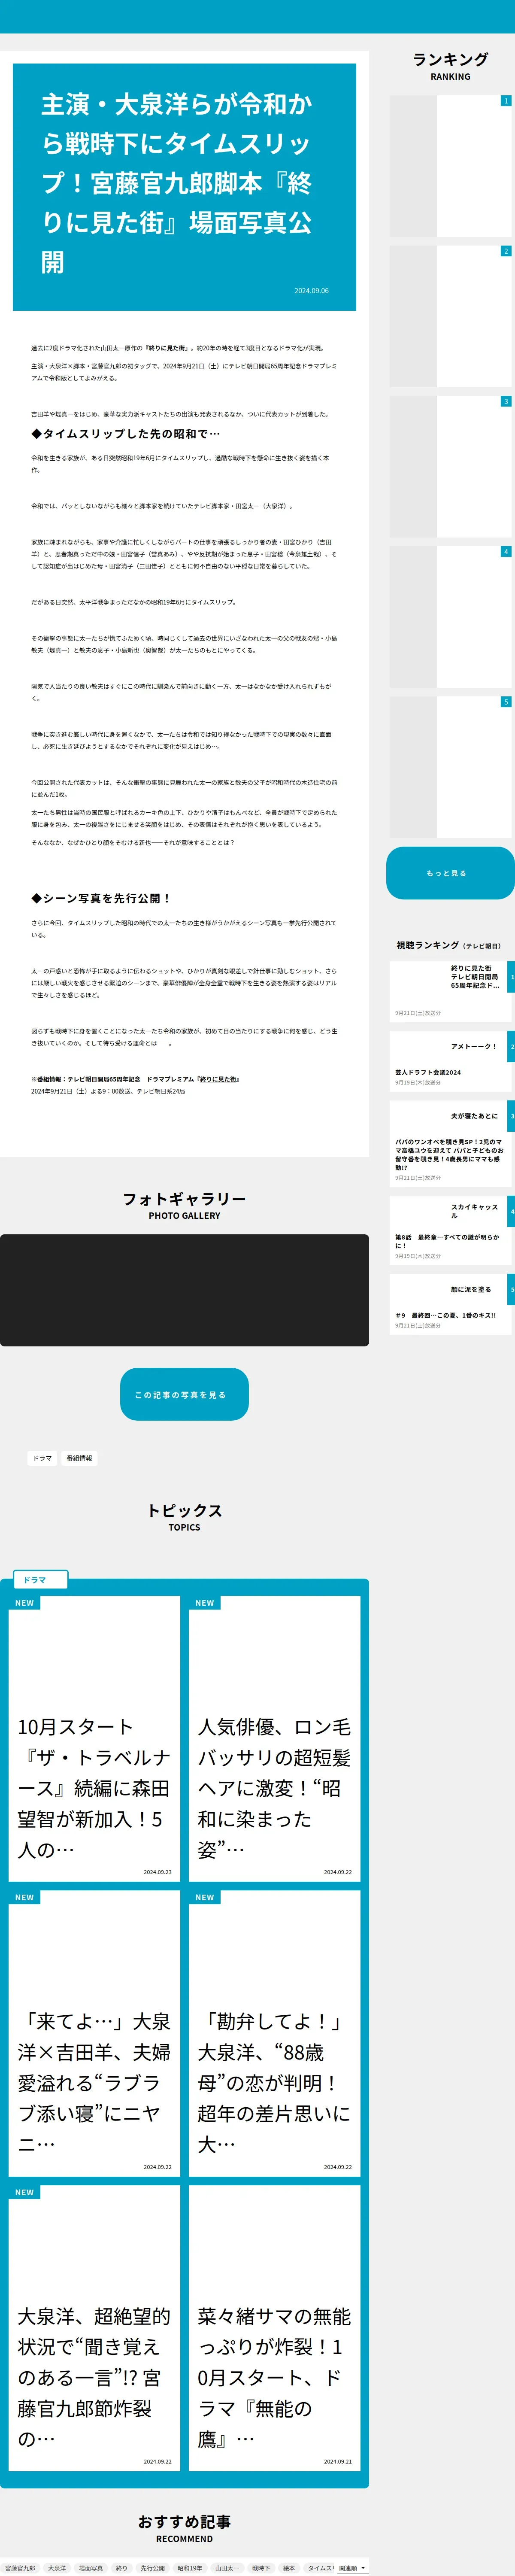Click the article headline title block
This screenshot has width=515, height=2576.
tap(184, 187)
